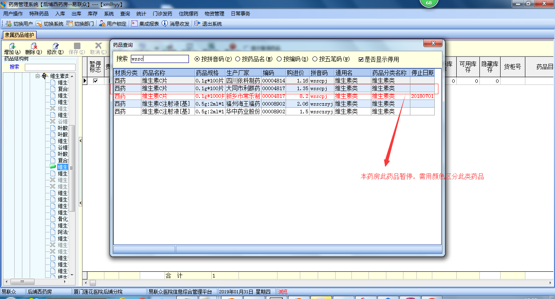
Task: Click the main grid horizontal scrollbar left arrow
Action: [85, 283]
